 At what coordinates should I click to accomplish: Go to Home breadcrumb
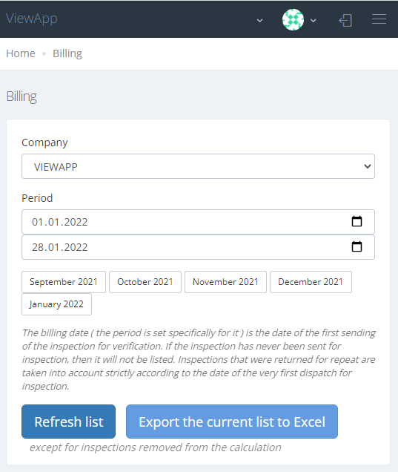[x=21, y=53]
